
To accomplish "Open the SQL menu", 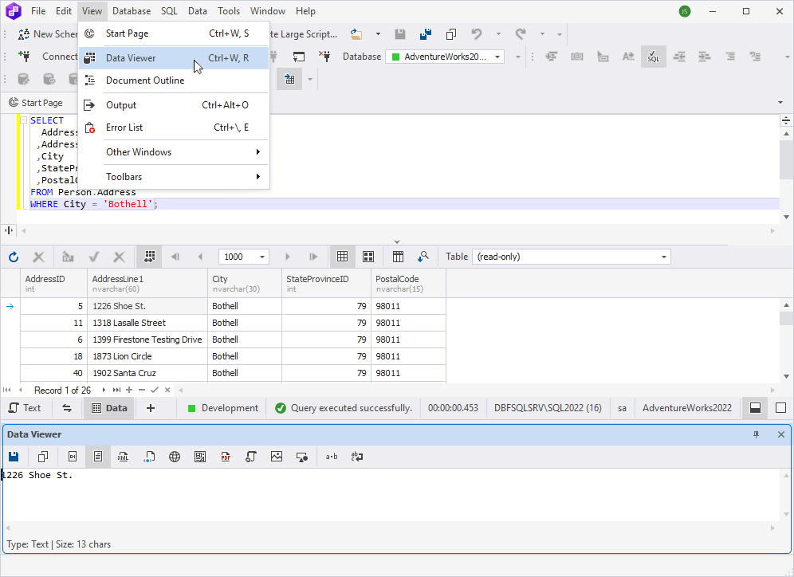I will 169,10.
